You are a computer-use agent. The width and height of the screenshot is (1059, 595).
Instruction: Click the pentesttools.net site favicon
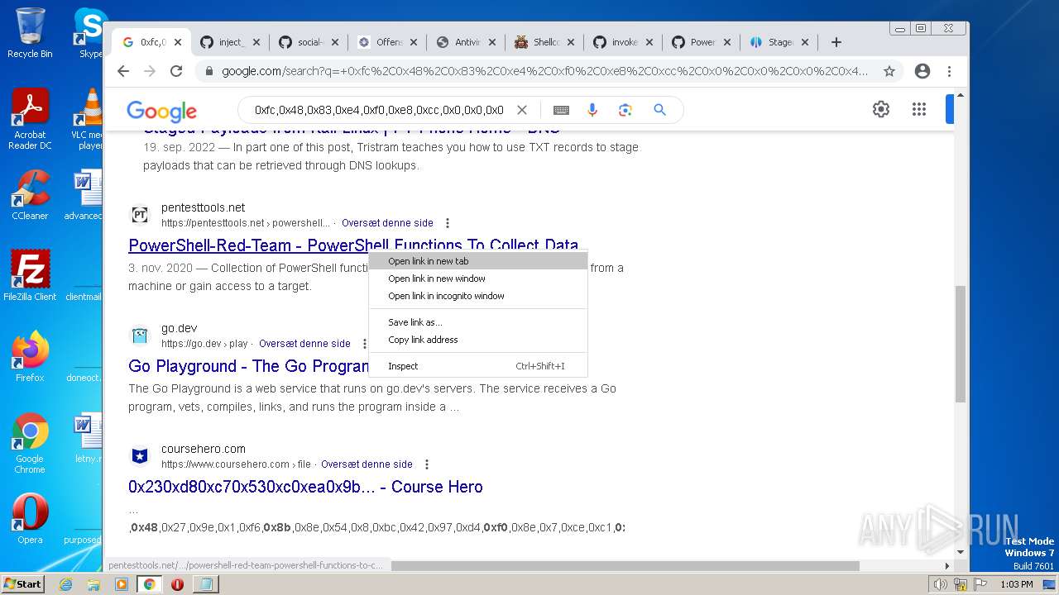click(x=140, y=216)
